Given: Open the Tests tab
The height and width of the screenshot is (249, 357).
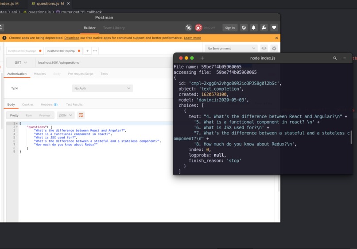Looking at the screenshot, I should pos(104,74).
